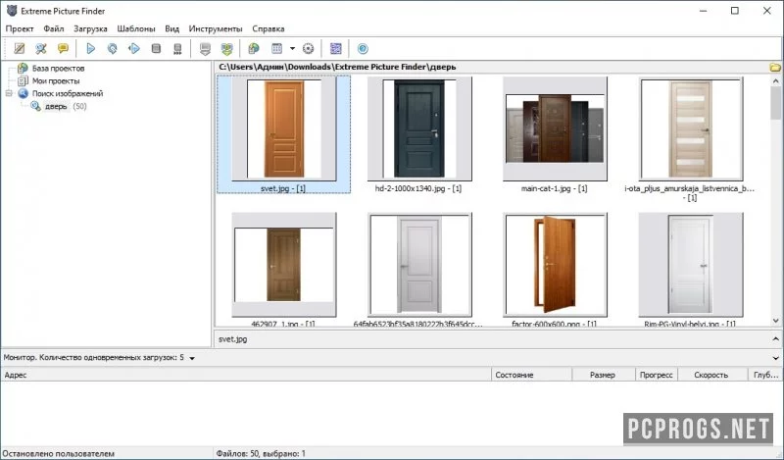Open the online project database globe toolbar icon

click(254, 49)
